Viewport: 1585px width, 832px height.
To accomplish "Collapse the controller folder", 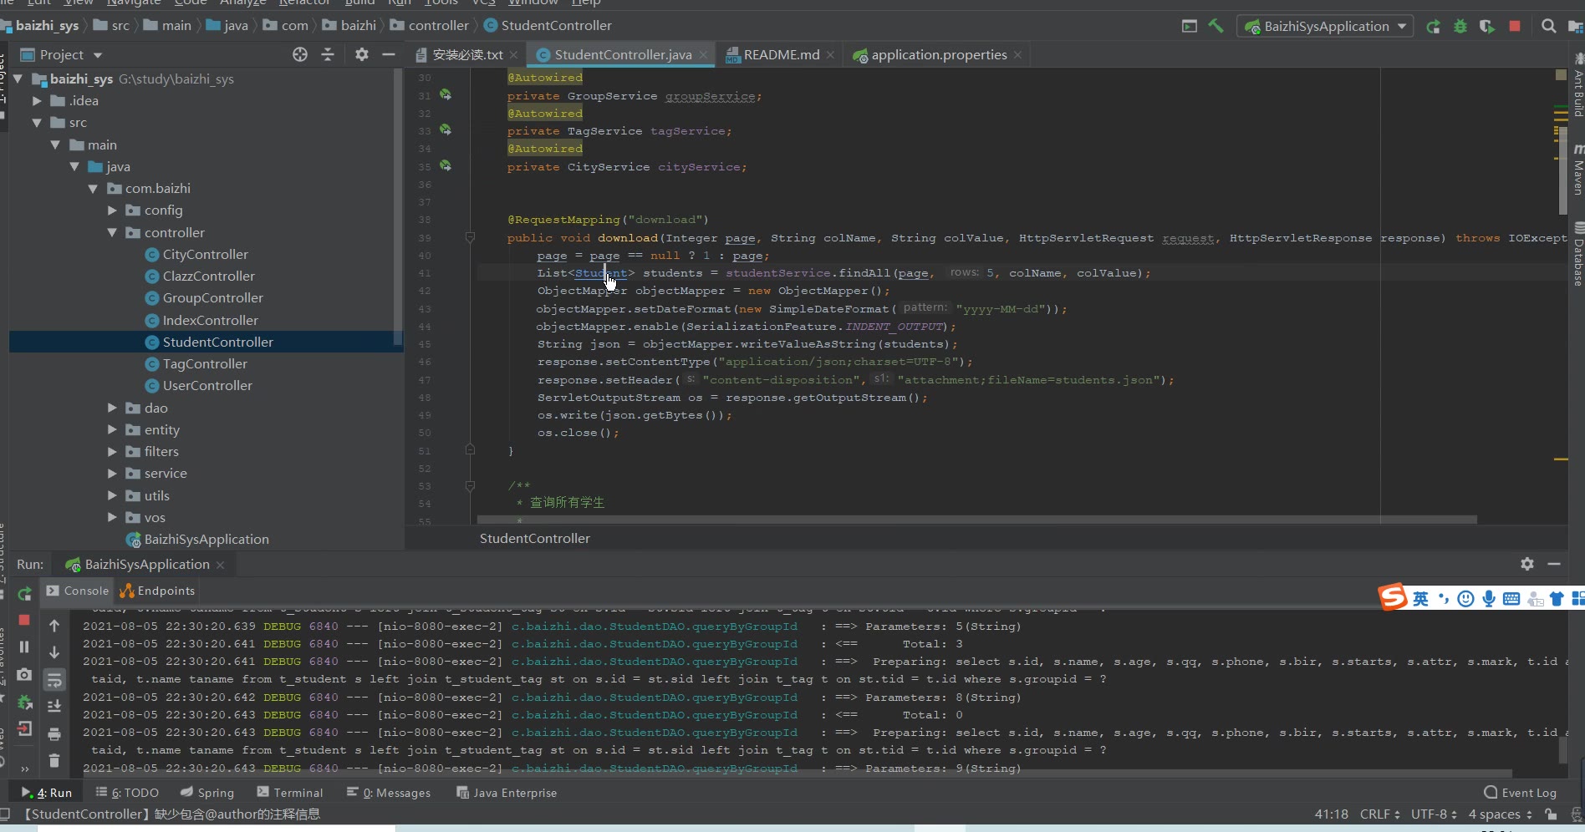I will (112, 233).
